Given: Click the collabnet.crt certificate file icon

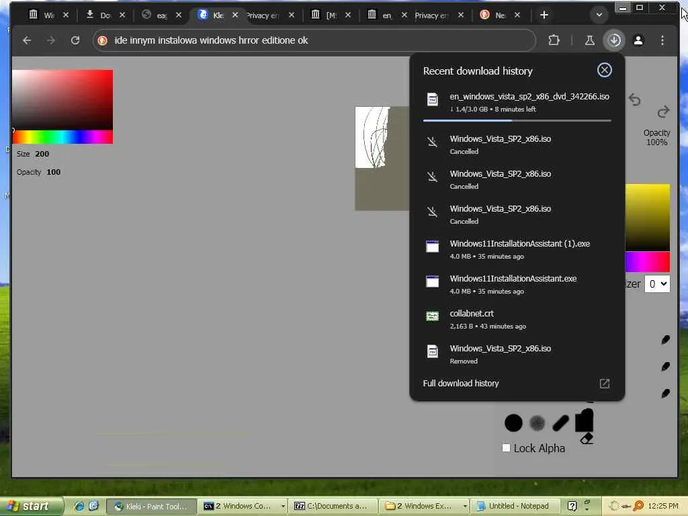Looking at the screenshot, I should point(432,316).
